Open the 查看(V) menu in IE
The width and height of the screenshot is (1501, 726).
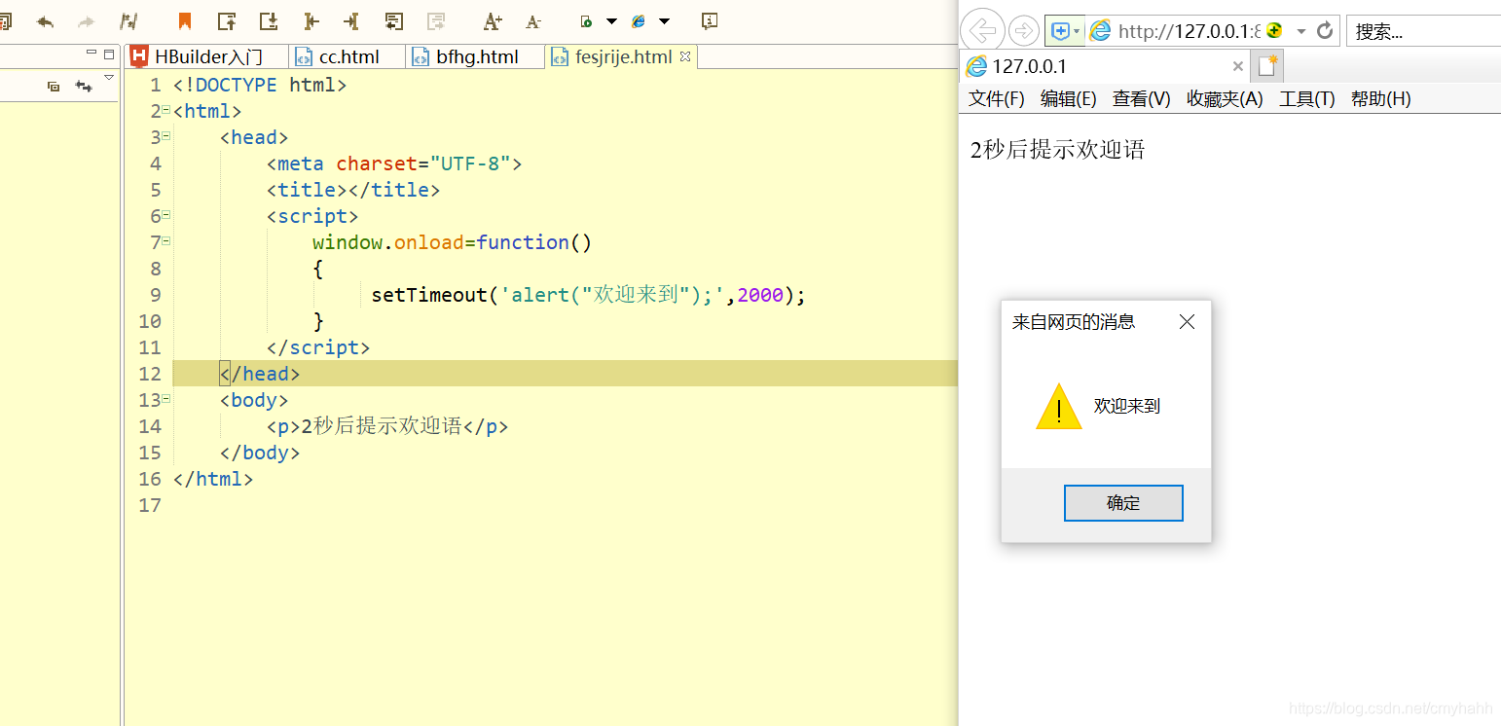pyautogui.click(x=1141, y=98)
